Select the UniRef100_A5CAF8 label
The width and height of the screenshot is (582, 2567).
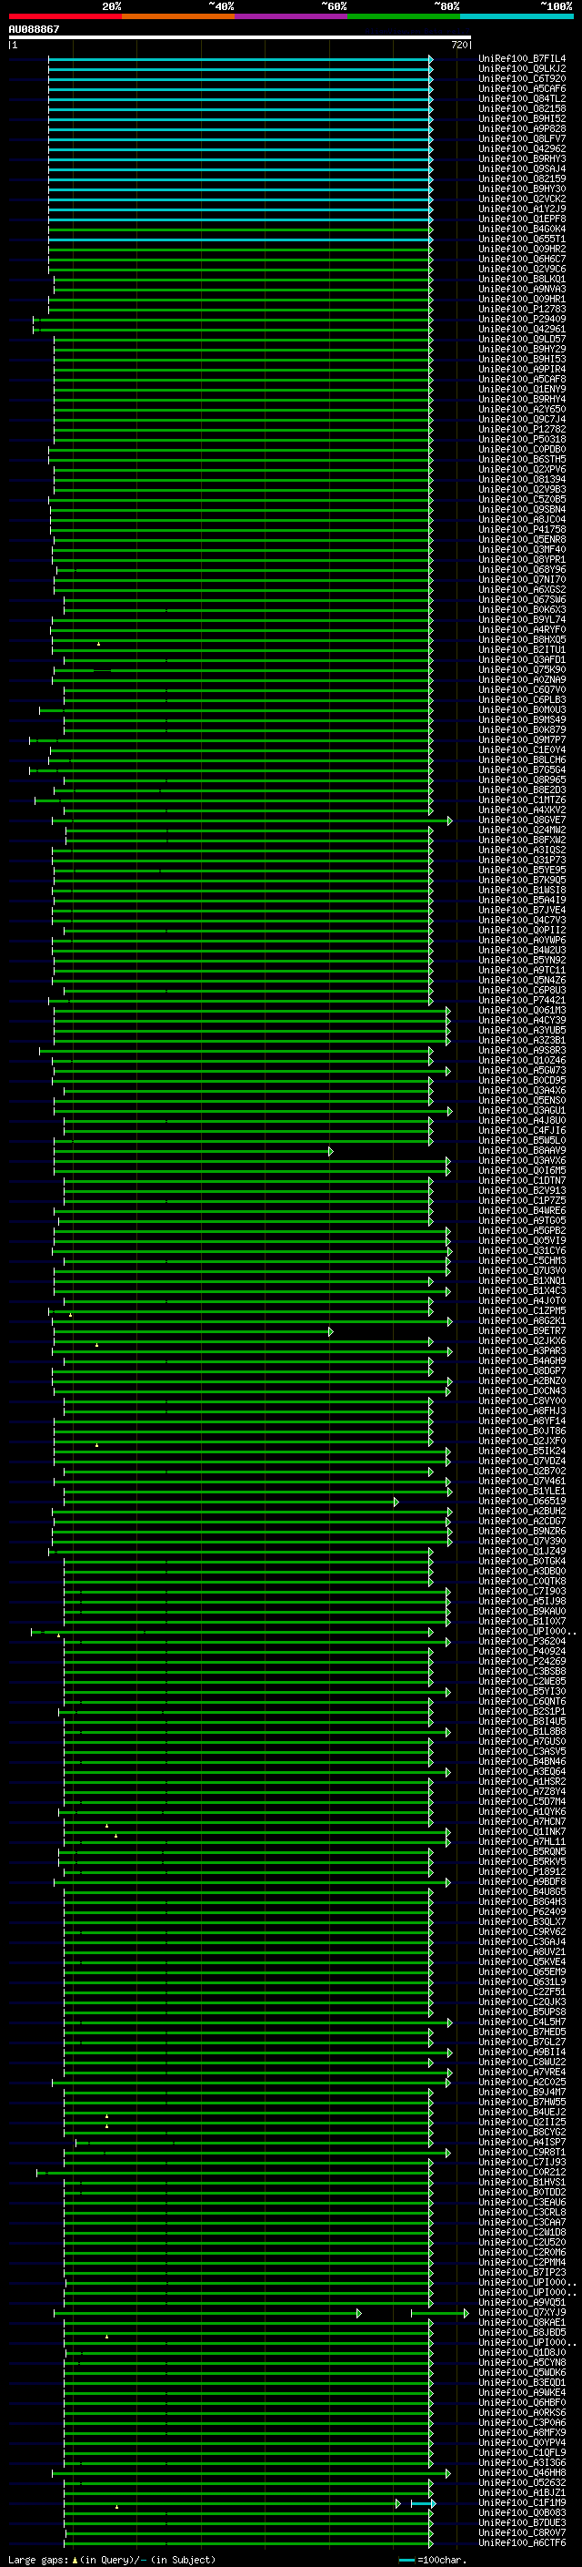522,379
